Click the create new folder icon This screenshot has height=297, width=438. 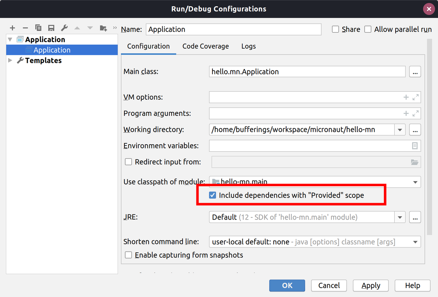click(103, 28)
